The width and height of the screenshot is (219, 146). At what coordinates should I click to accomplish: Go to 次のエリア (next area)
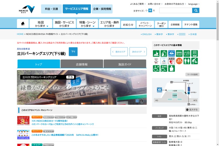138,51
